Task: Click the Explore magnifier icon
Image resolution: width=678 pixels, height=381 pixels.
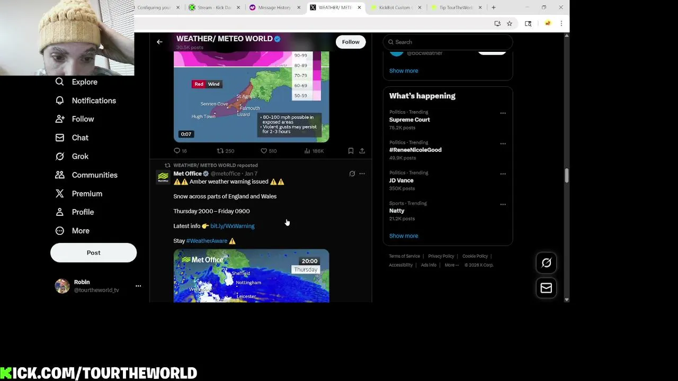Action: click(60, 81)
